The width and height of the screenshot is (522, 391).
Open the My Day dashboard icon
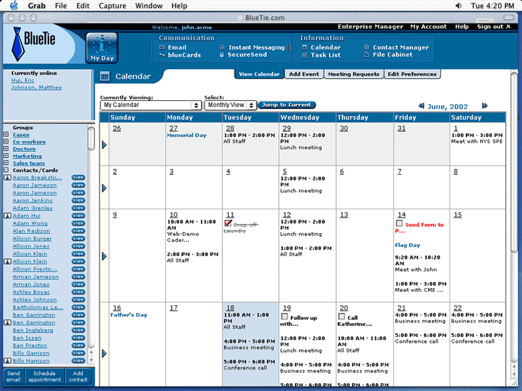(102, 48)
